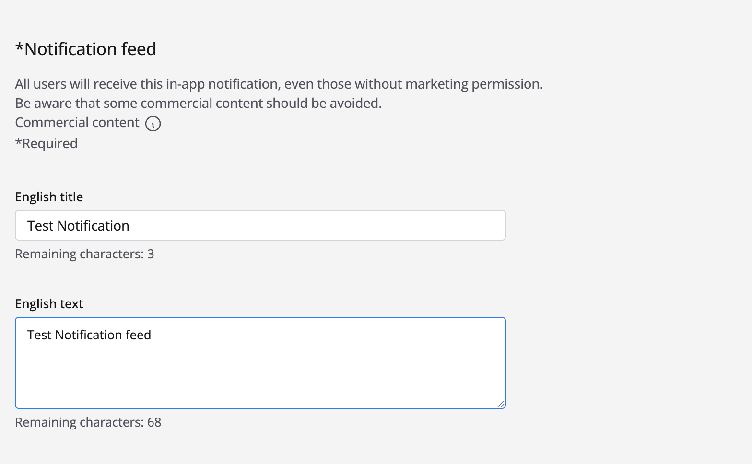Click the Commercial content label text
This screenshot has height=464, width=752.
[x=77, y=123]
